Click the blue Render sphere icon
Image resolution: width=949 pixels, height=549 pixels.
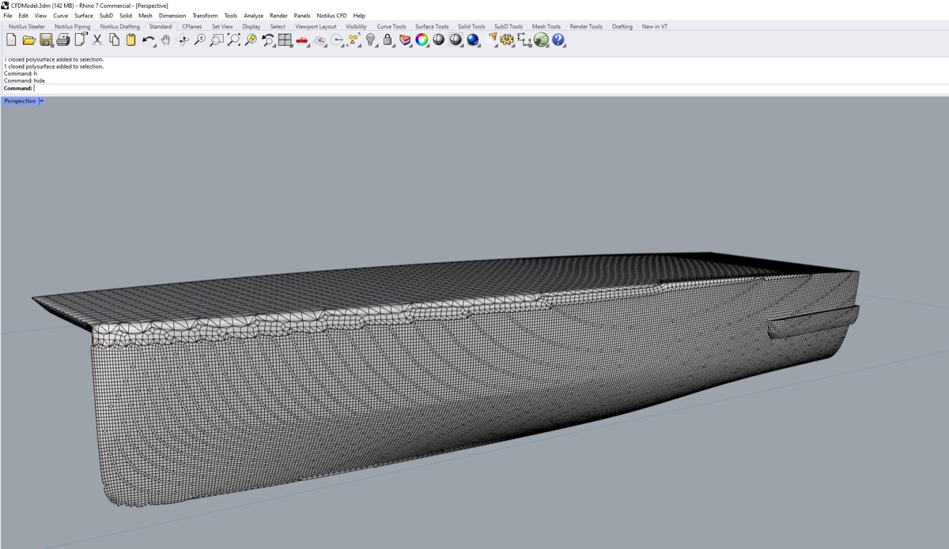tap(473, 39)
